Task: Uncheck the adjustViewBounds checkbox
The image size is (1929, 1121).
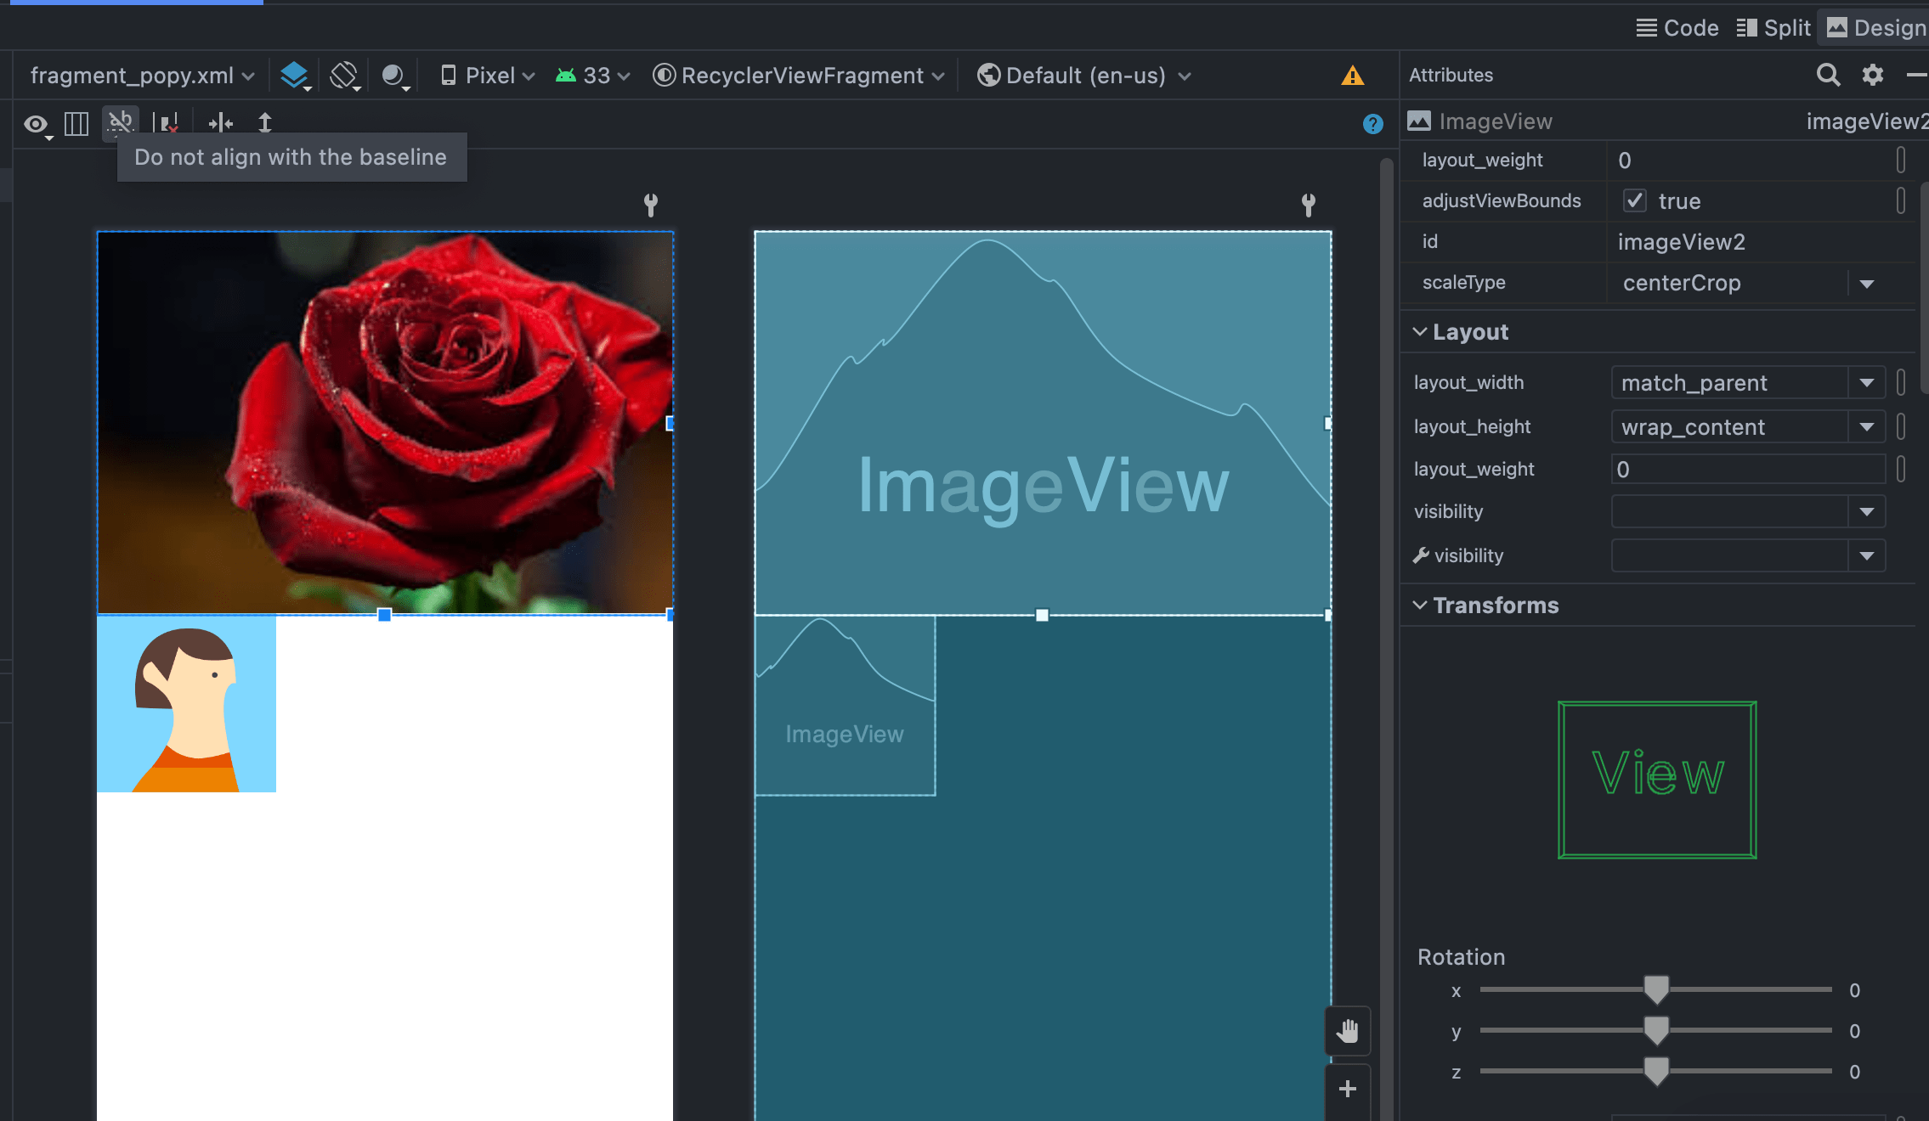Action: 1634,200
